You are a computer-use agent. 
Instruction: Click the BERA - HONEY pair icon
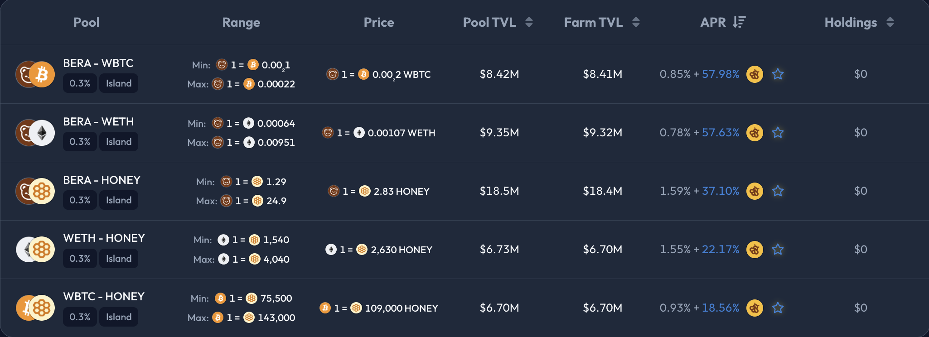[x=35, y=191]
